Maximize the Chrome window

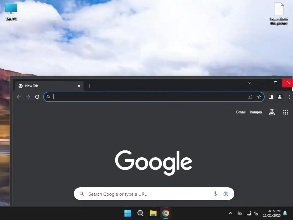pos(276,83)
